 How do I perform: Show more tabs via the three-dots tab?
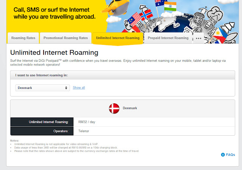coord(199,38)
